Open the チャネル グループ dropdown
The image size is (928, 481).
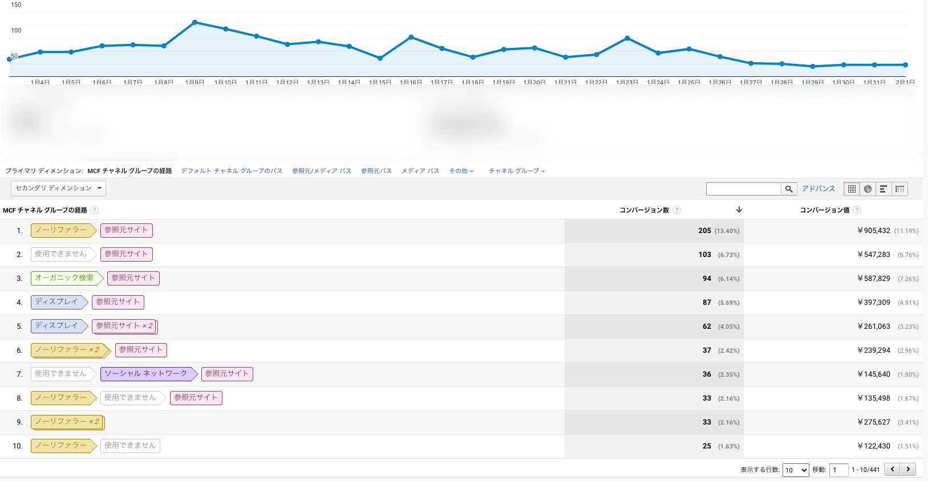(x=516, y=171)
